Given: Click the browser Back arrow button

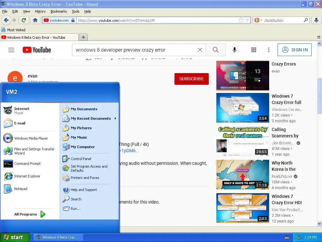Looking at the screenshot, I should [6, 20].
